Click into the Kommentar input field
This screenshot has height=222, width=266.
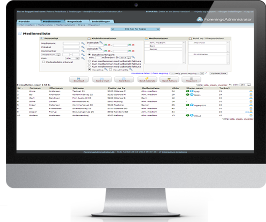tap(71, 51)
